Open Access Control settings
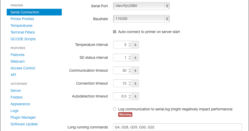The height and width of the screenshot is (131, 249). 23,68
